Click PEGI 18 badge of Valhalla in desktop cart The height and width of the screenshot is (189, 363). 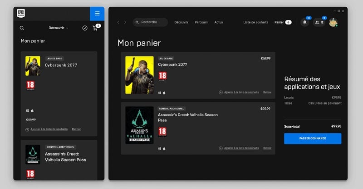click(x=162, y=132)
